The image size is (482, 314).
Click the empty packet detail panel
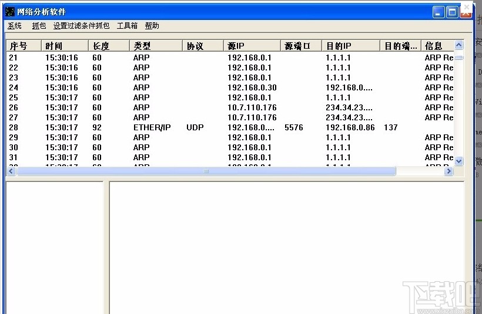click(286, 248)
